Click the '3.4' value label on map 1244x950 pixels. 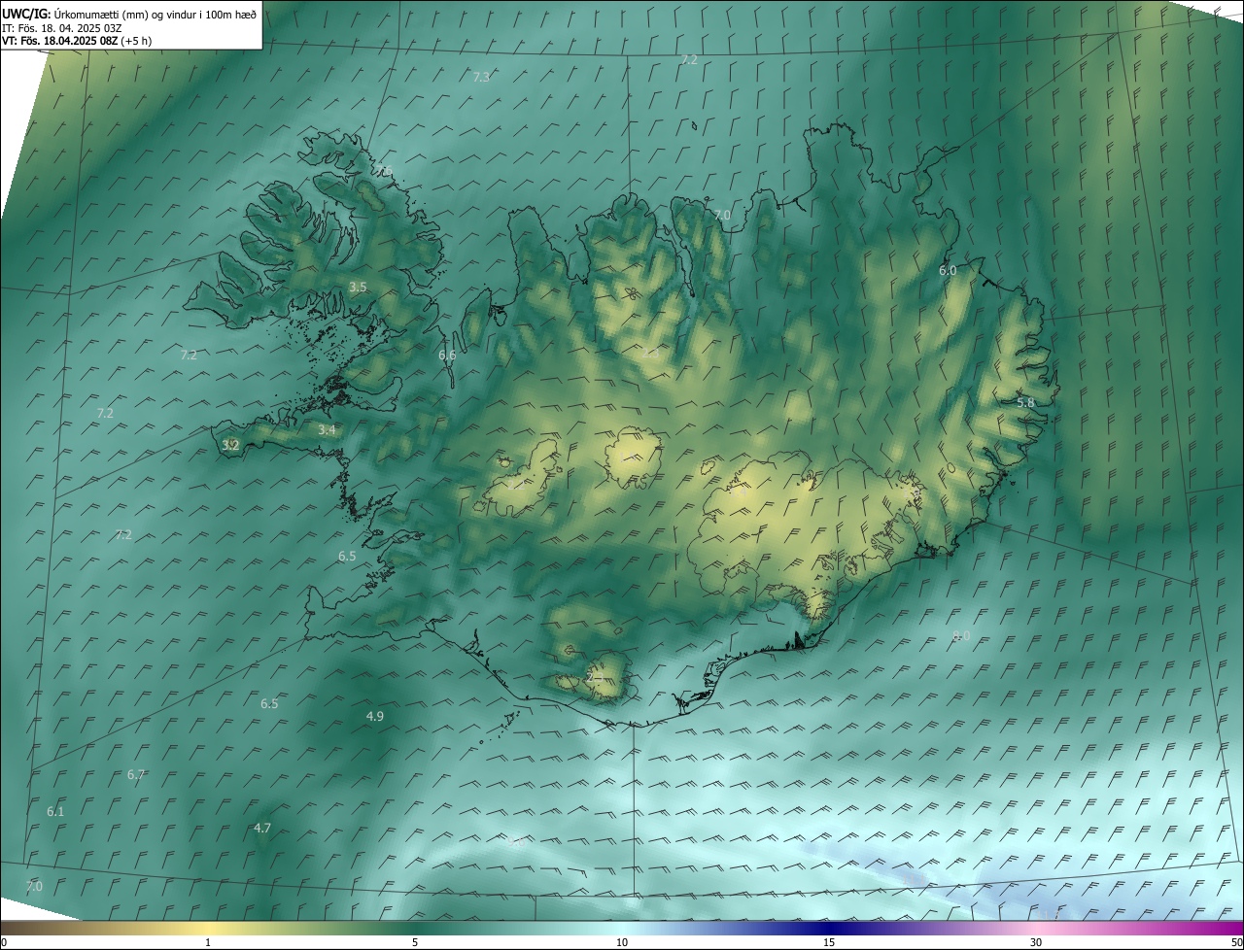327,429
